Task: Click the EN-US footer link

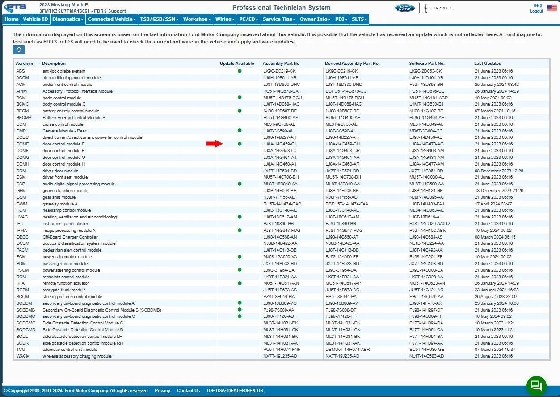Action: pyautogui.click(x=257, y=391)
